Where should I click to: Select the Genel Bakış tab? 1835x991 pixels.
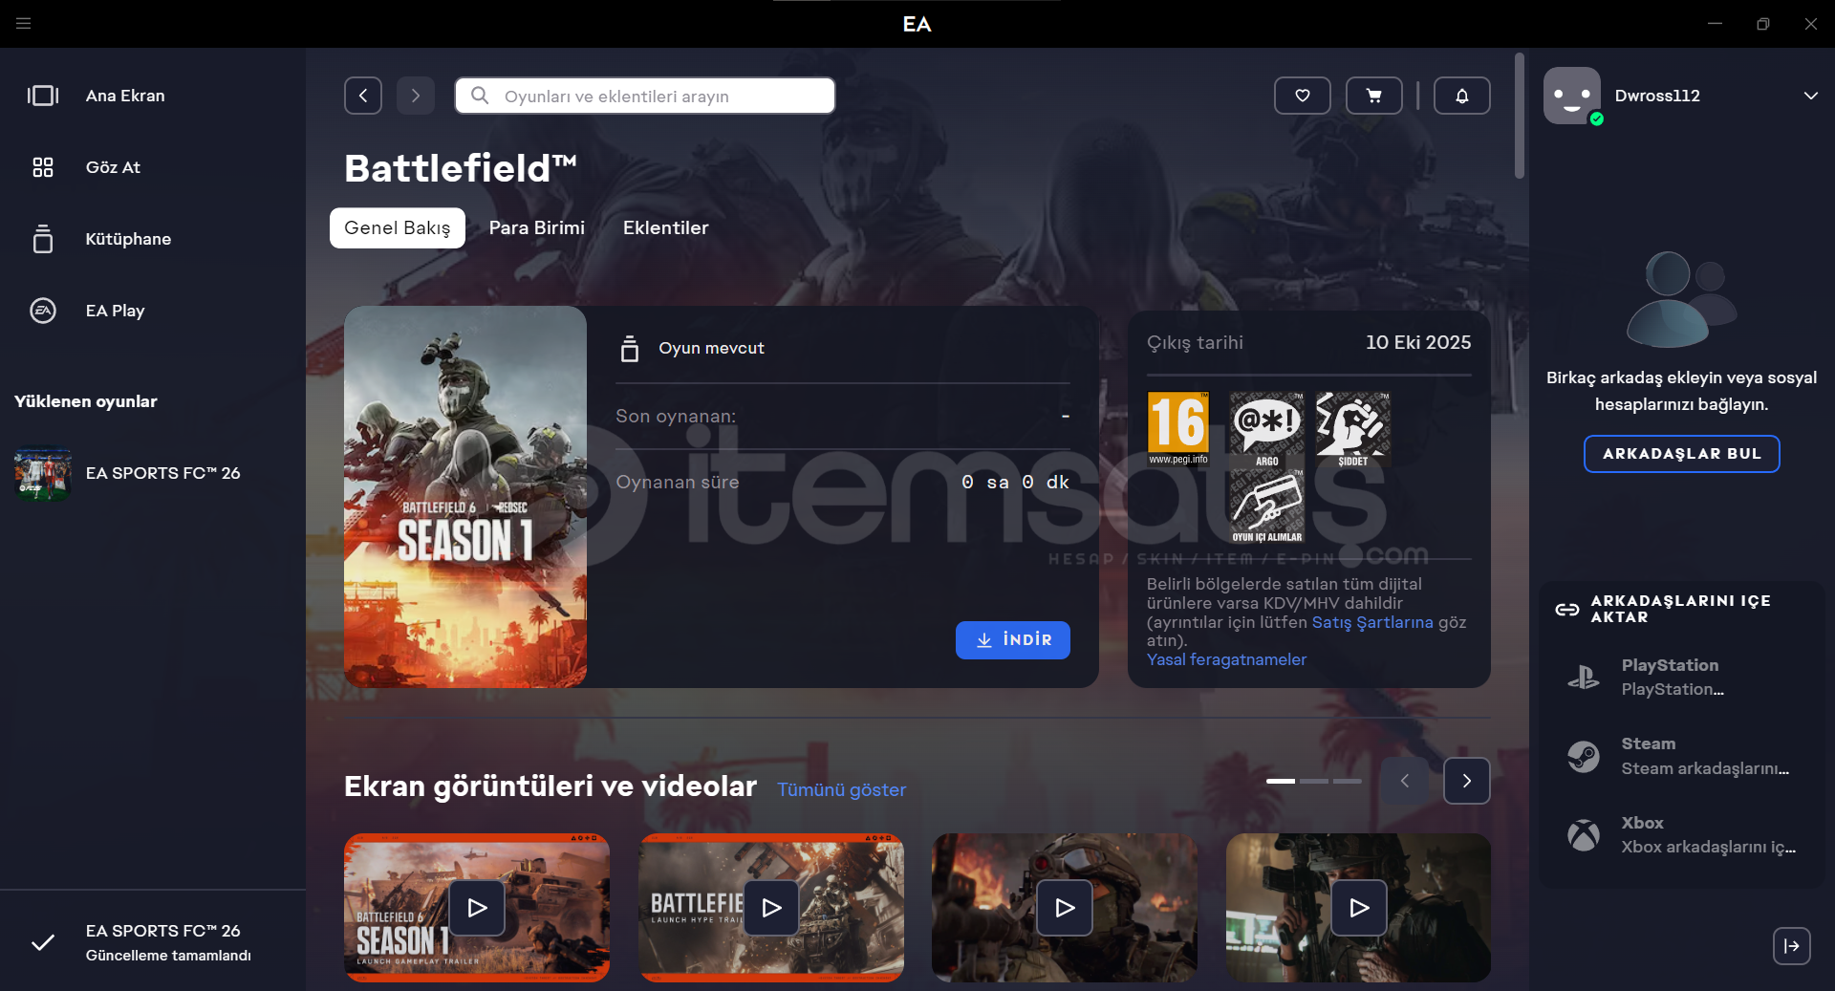[x=398, y=228]
